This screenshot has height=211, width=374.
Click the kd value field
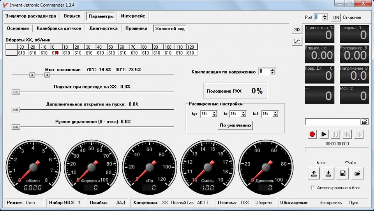267,114
